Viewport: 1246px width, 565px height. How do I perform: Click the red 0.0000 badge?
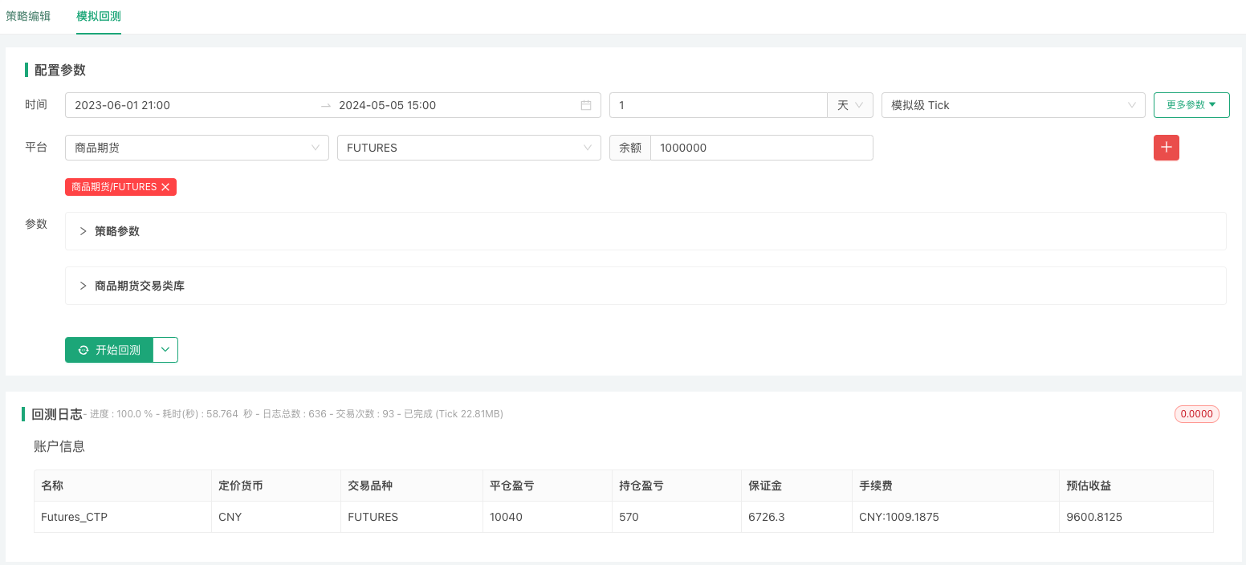tap(1197, 414)
